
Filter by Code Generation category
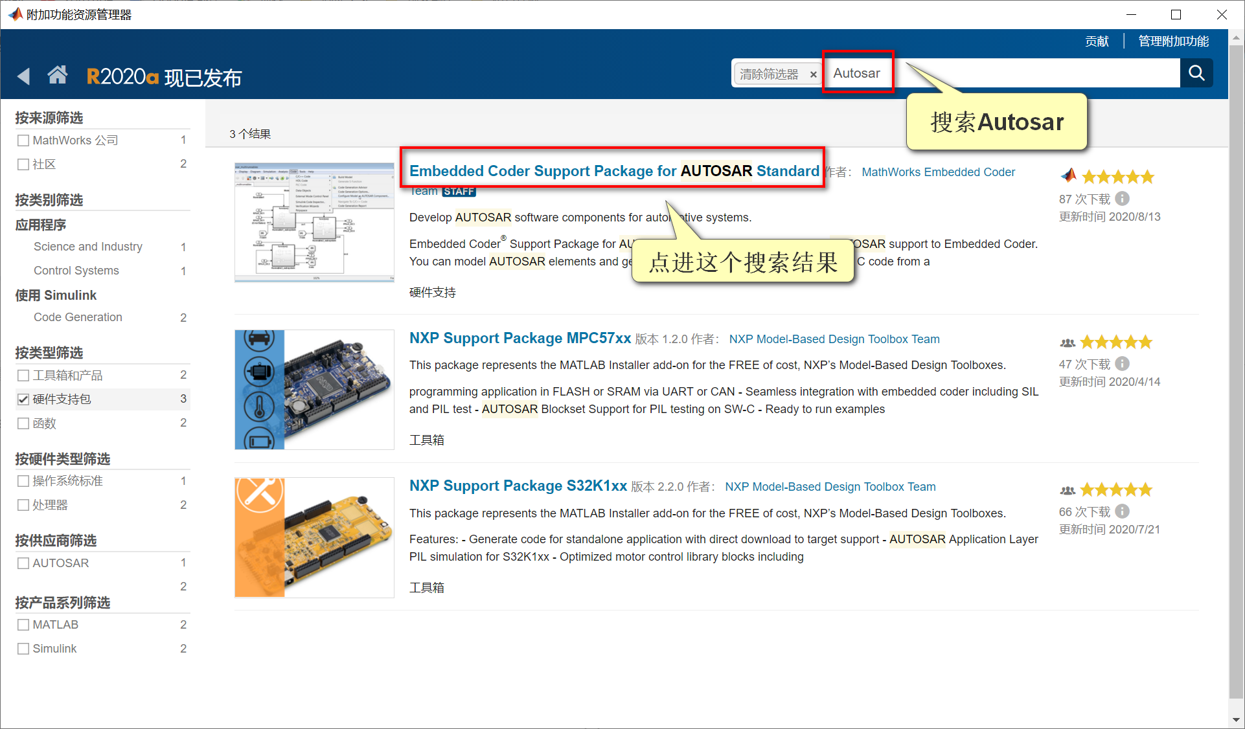(x=78, y=317)
